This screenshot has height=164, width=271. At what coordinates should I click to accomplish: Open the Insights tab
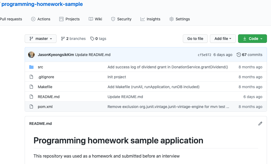coord(150,19)
